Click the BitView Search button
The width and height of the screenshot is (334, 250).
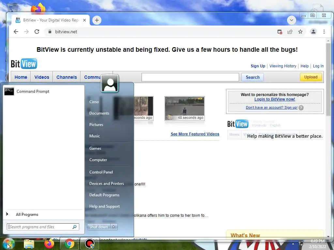tap(253, 77)
